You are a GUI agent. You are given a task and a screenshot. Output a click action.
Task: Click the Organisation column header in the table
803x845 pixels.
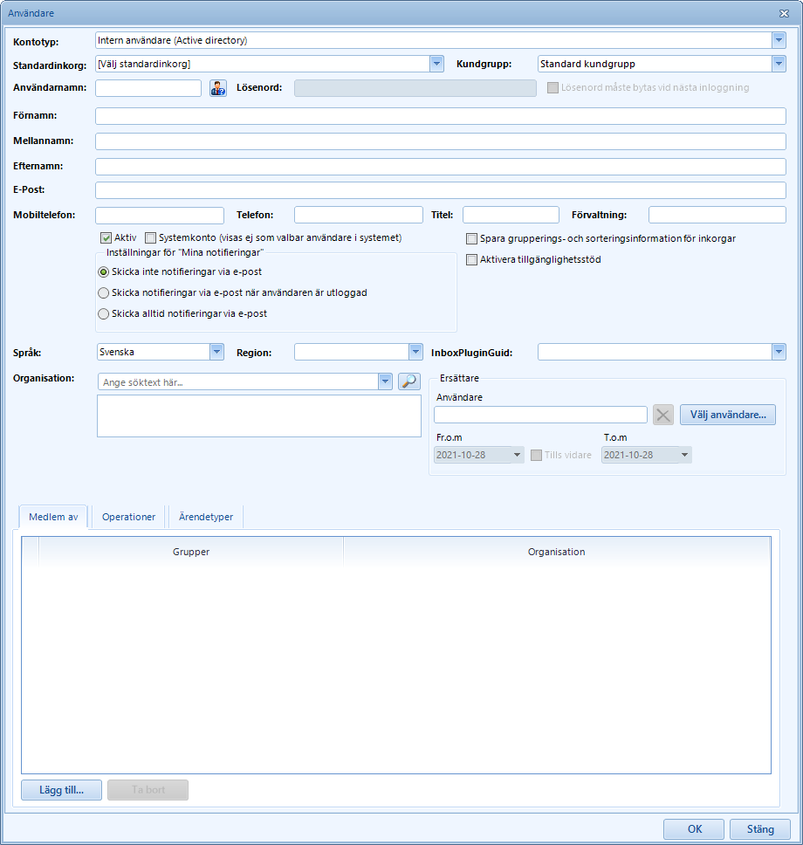click(556, 552)
